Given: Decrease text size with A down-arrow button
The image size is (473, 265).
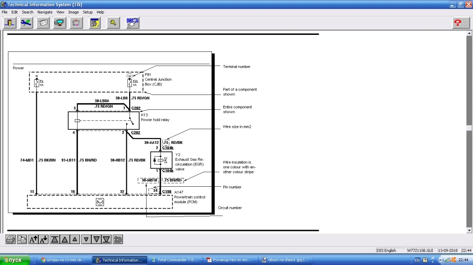Looking at the screenshot, I should 44,240.
